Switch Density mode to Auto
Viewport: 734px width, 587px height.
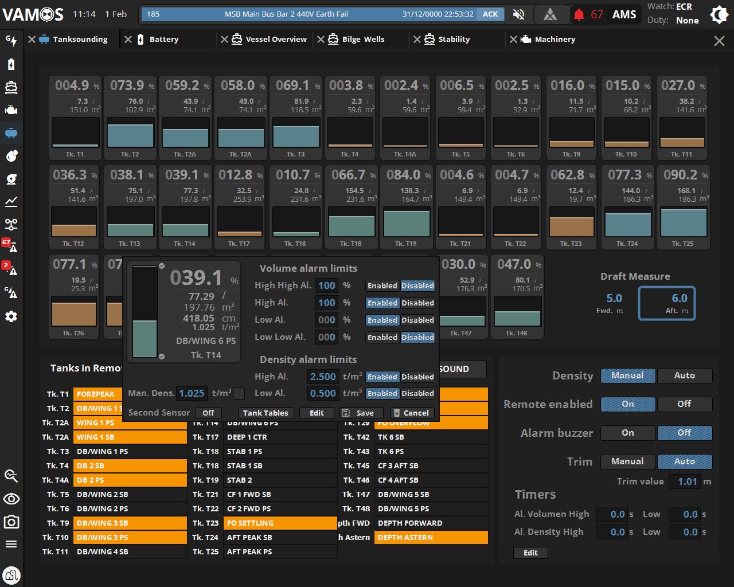click(685, 375)
